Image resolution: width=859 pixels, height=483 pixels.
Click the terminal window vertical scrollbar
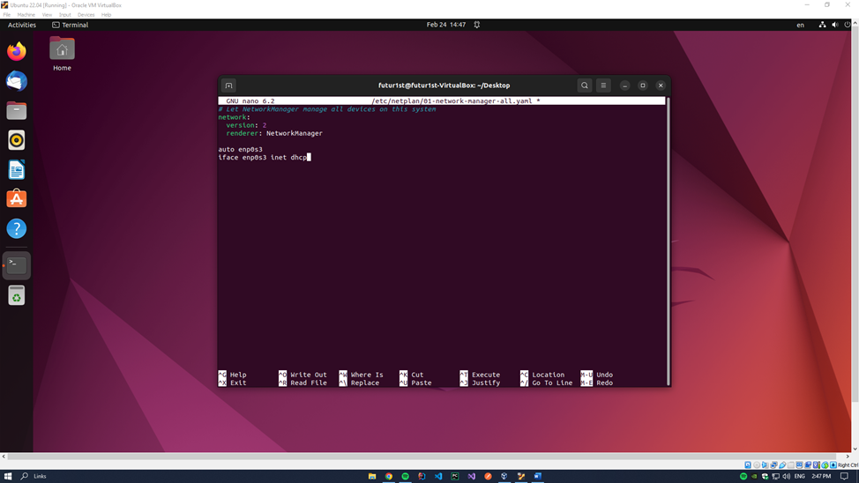click(668, 241)
